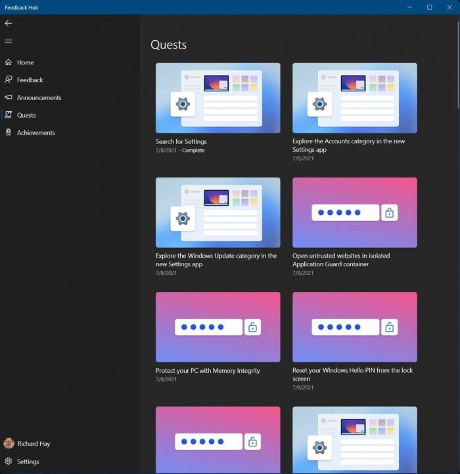Screen dimensions: 460x474
Task: Click the back arrow icon
Action: pyautogui.click(x=9, y=23)
